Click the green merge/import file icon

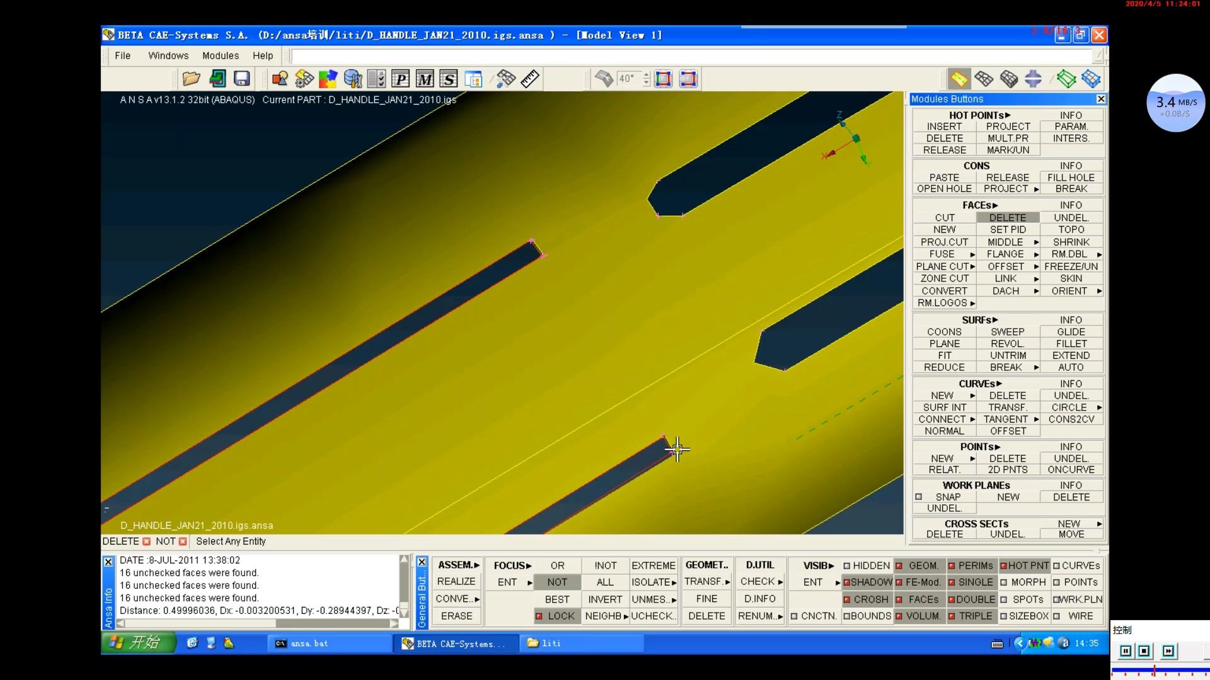click(x=217, y=79)
